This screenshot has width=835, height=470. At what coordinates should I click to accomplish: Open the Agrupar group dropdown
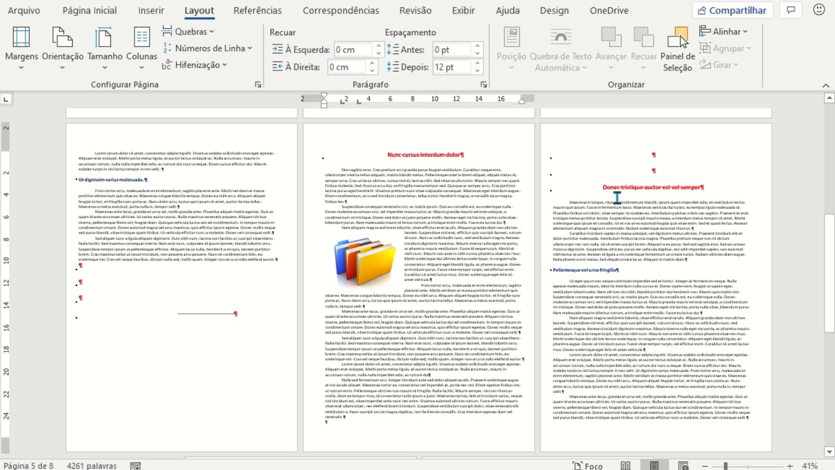[x=725, y=48]
